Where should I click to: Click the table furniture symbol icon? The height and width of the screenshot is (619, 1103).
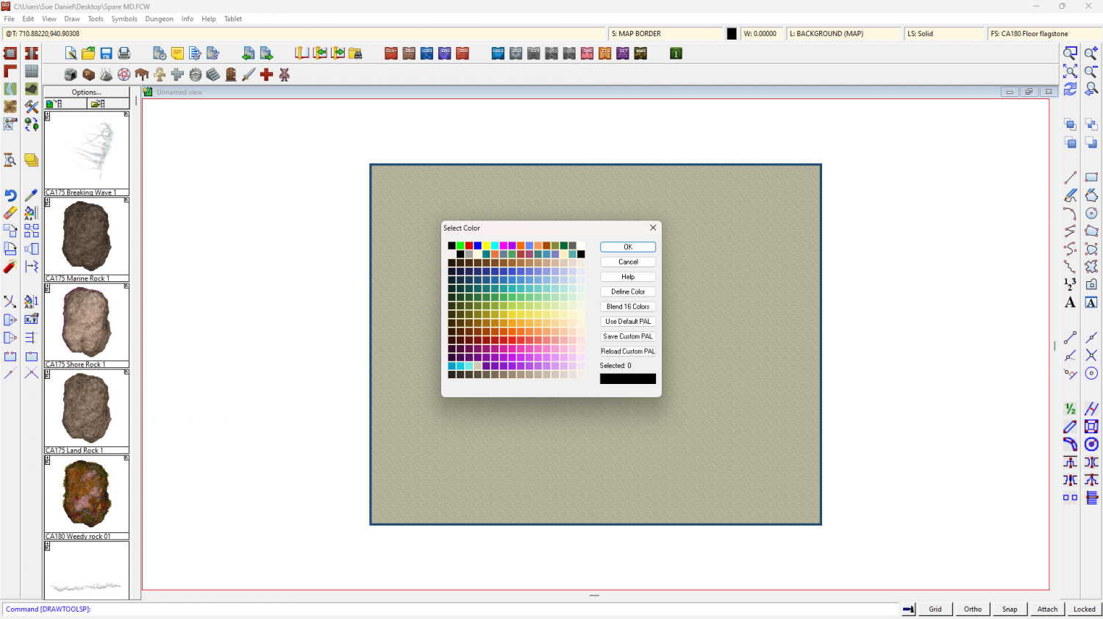[142, 74]
